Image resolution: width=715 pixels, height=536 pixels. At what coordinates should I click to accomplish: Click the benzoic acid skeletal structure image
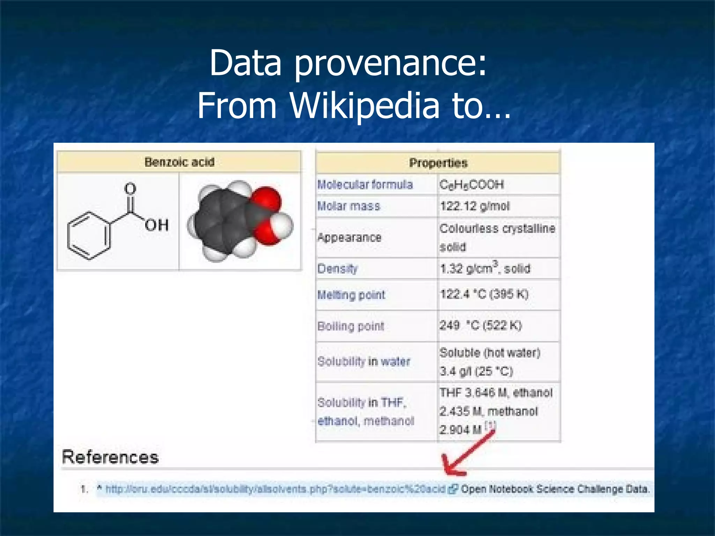(118, 221)
